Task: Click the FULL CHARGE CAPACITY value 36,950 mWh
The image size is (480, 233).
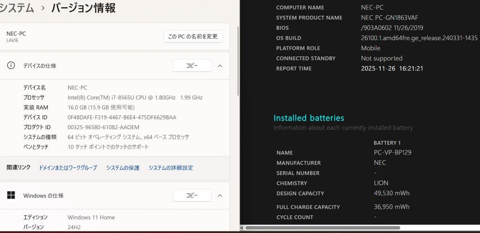Action: [392, 207]
